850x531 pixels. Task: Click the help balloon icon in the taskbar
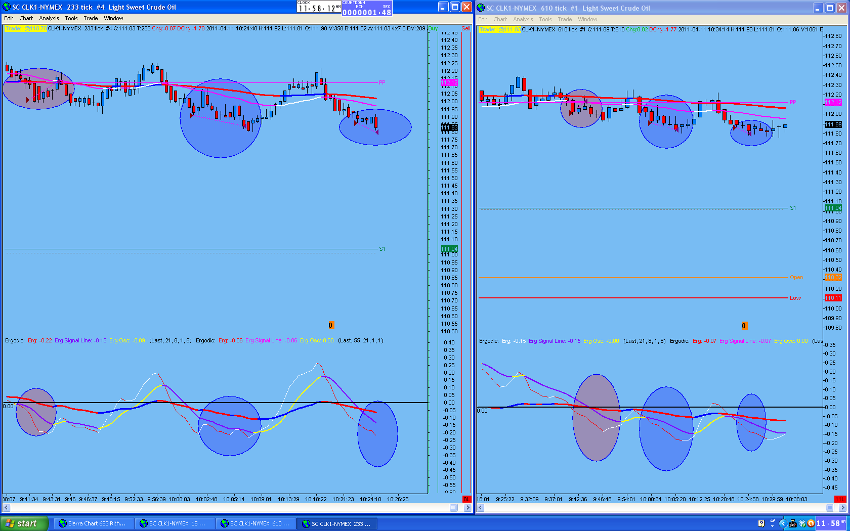click(x=761, y=523)
